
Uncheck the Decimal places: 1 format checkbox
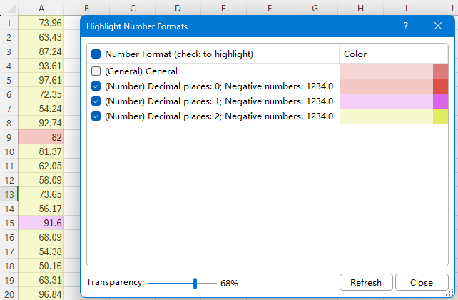[96, 101]
